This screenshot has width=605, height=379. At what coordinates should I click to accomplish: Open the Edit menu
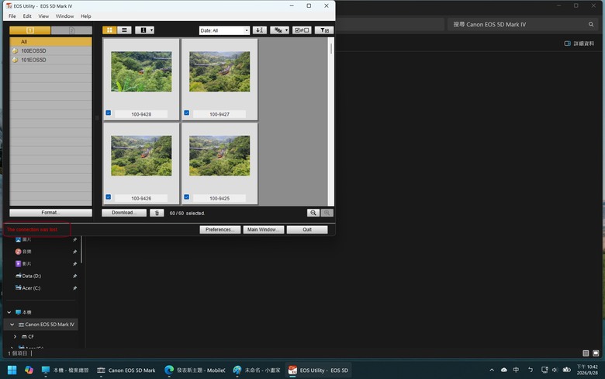tap(27, 16)
